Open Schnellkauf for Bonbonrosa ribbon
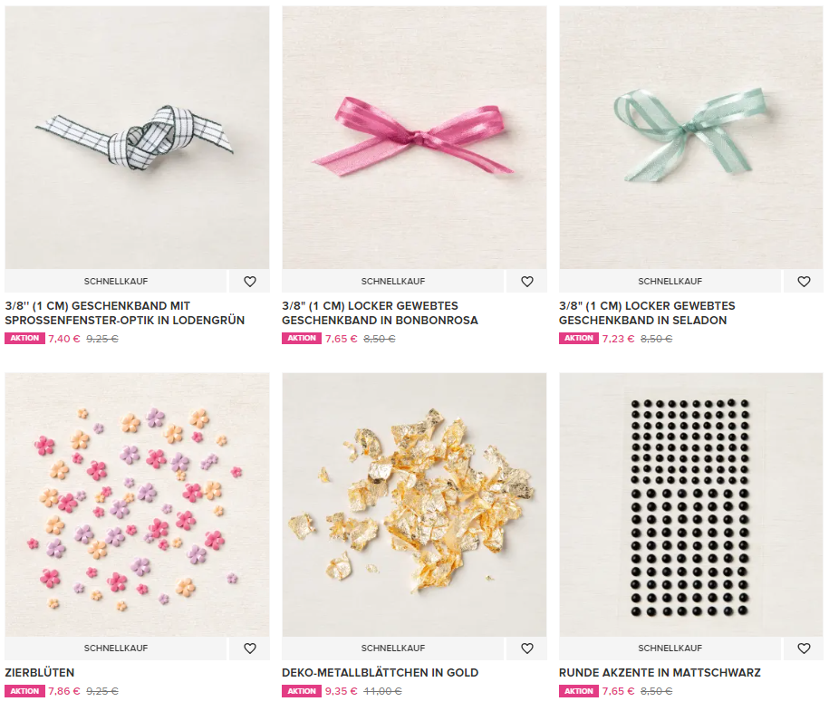Viewport: 829px width, 711px height. (x=393, y=281)
